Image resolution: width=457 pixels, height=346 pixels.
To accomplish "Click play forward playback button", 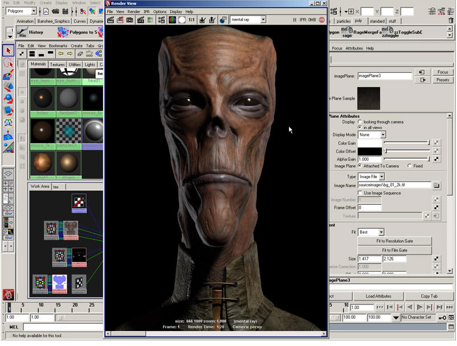I will tap(419, 307).
